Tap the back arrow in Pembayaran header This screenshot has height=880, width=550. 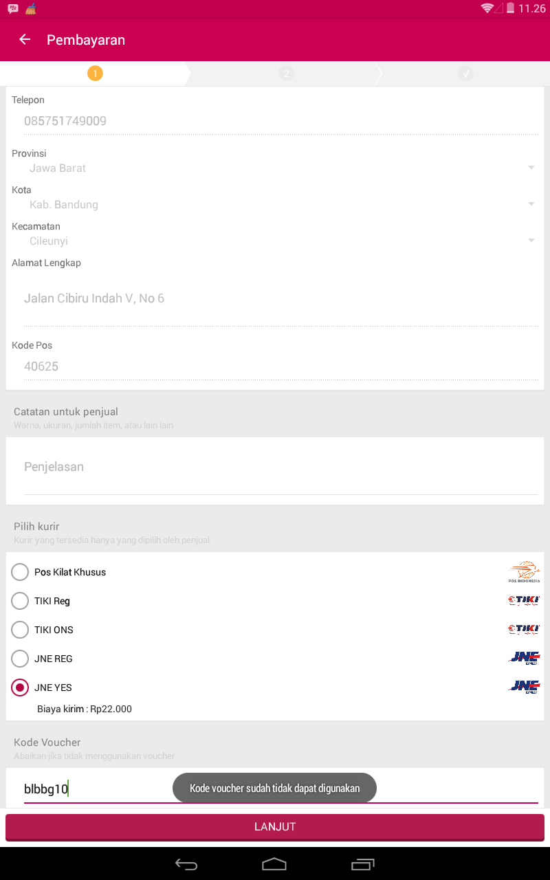coord(25,40)
